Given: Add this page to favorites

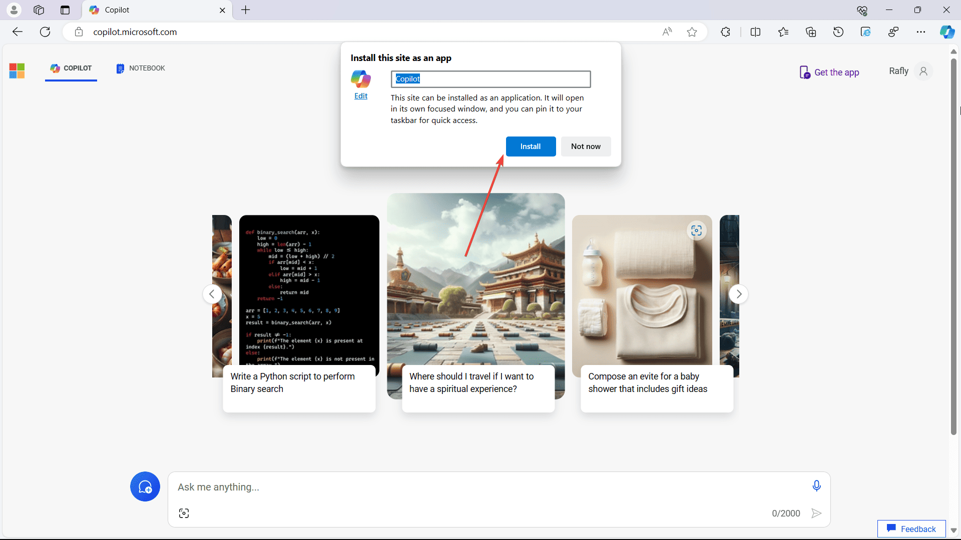Looking at the screenshot, I should pos(692,31).
